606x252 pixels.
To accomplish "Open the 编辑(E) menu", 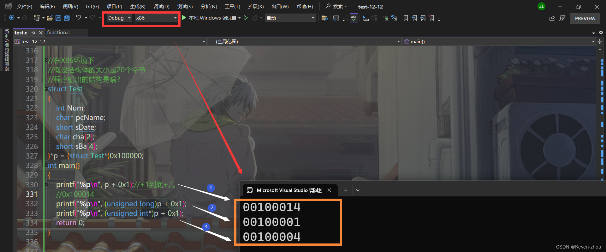I will tap(47, 7).
